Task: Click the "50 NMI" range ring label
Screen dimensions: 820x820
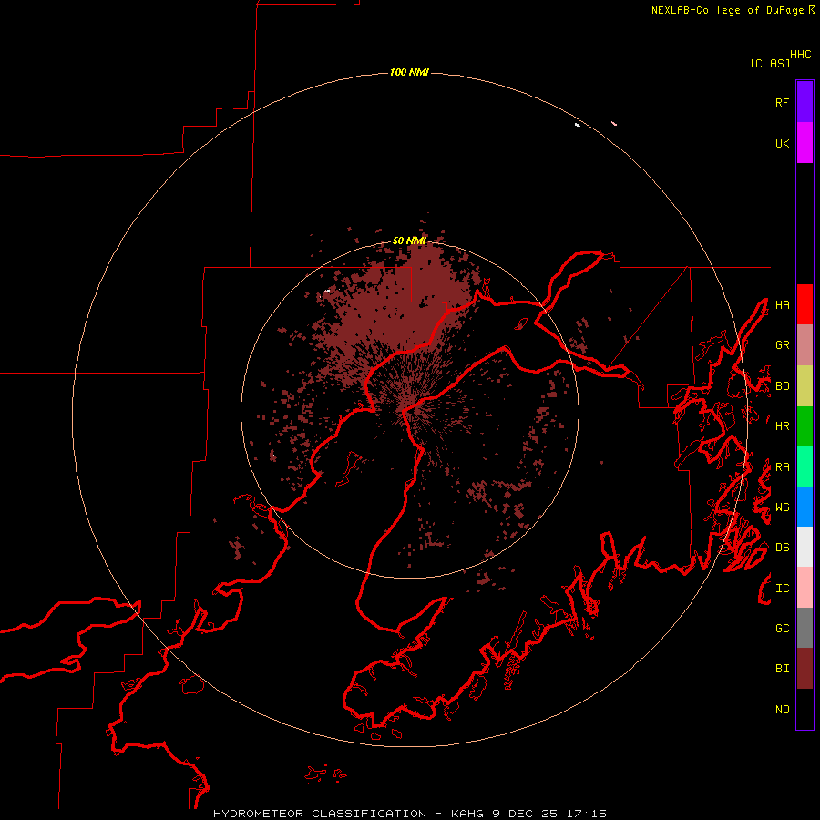Action: (409, 241)
